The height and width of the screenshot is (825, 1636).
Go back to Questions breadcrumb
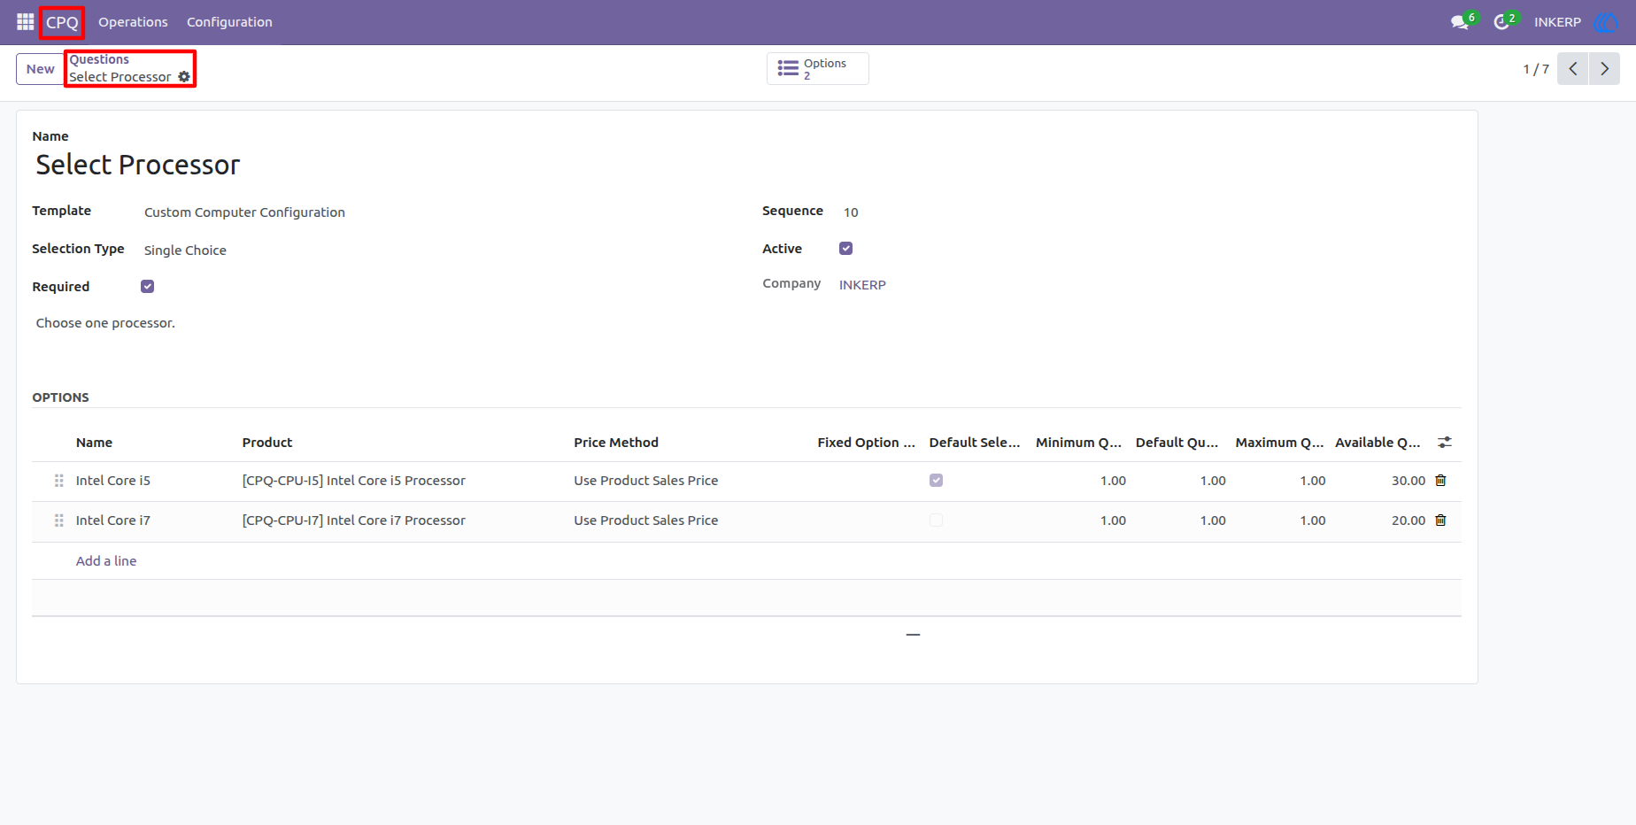tap(99, 59)
